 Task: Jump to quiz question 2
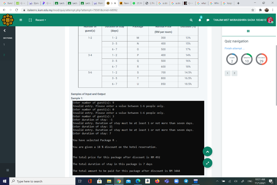coord(234,73)
